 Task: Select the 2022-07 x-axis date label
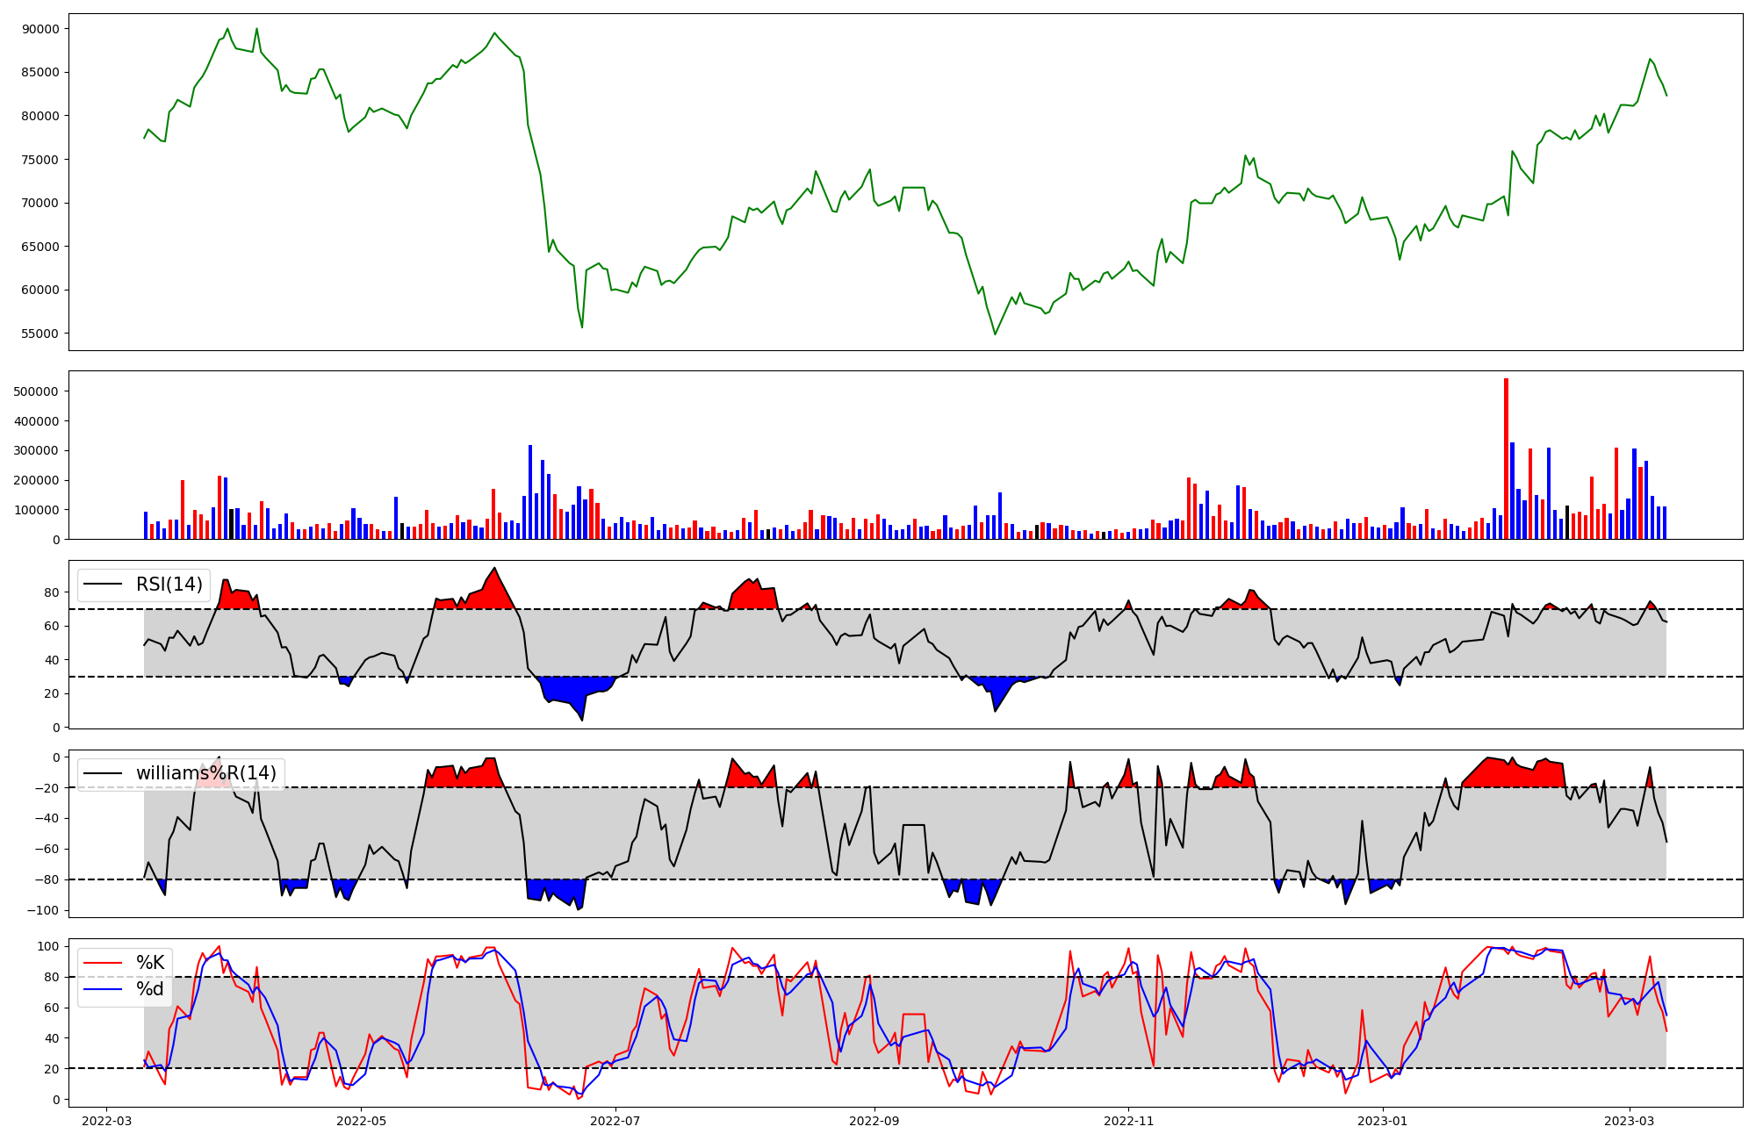pyautogui.click(x=615, y=1121)
